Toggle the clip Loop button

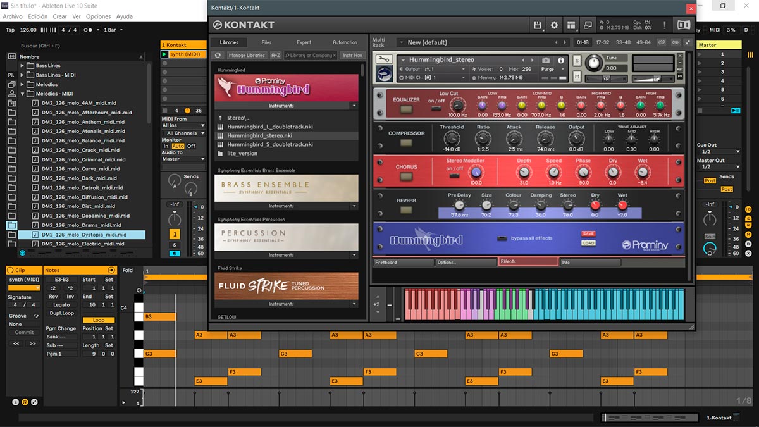click(x=99, y=320)
